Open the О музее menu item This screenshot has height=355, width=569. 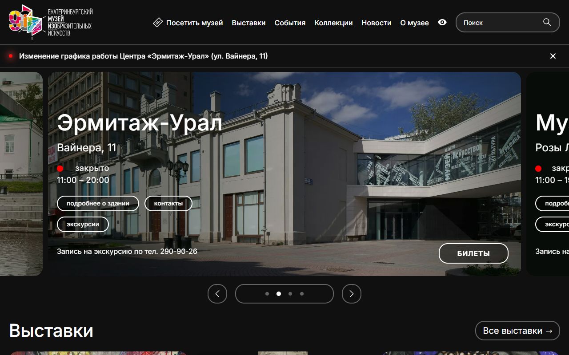pyautogui.click(x=415, y=23)
